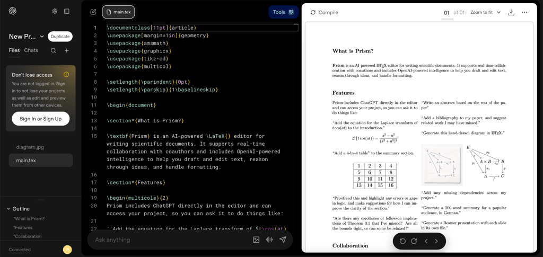Select the main.tex editor tab
The width and height of the screenshot is (543, 257).
118,12
